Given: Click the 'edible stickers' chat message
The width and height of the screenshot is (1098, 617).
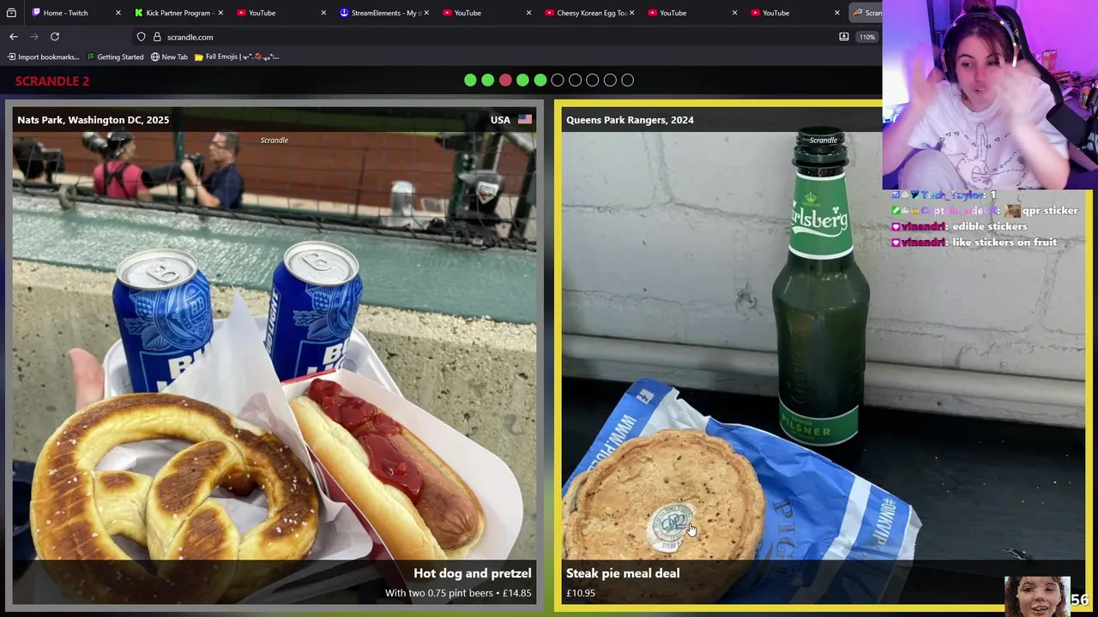Looking at the screenshot, I should [989, 226].
